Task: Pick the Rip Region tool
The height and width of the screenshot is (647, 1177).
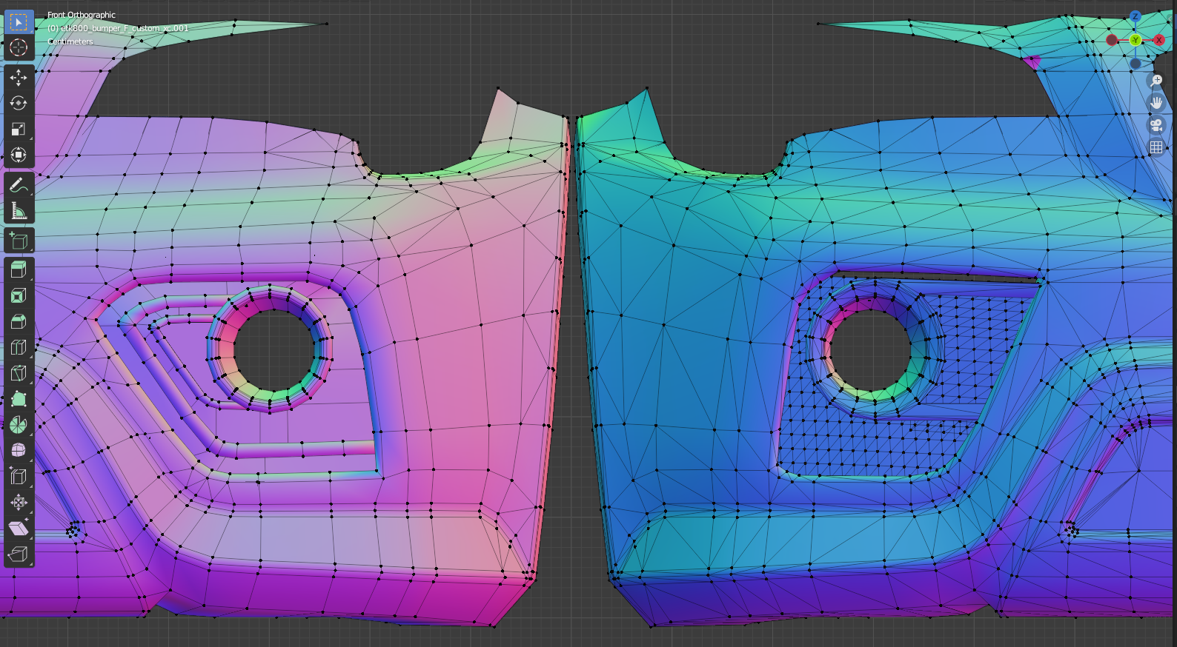Action: (19, 554)
